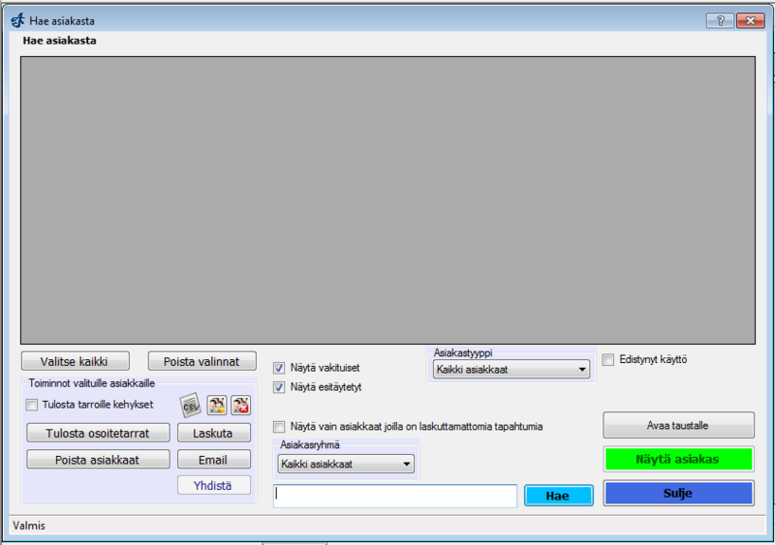The image size is (775, 545).
Task: Click the Laskuta button
Action: pyautogui.click(x=213, y=433)
